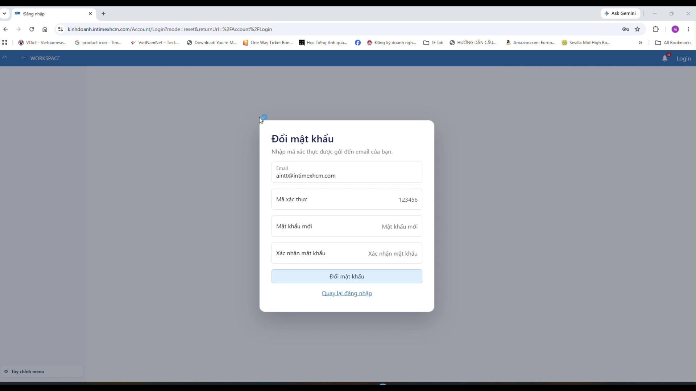Click the address bar URL

click(x=170, y=29)
